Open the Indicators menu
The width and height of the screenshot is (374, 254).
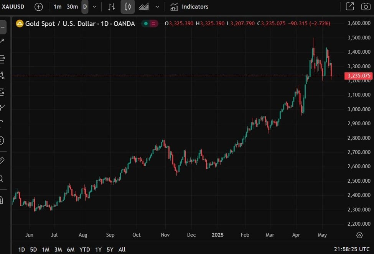pos(189,7)
